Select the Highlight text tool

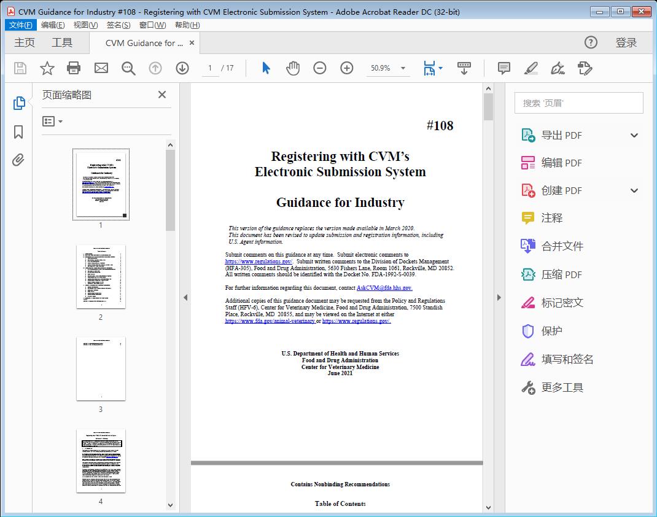click(530, 68)
